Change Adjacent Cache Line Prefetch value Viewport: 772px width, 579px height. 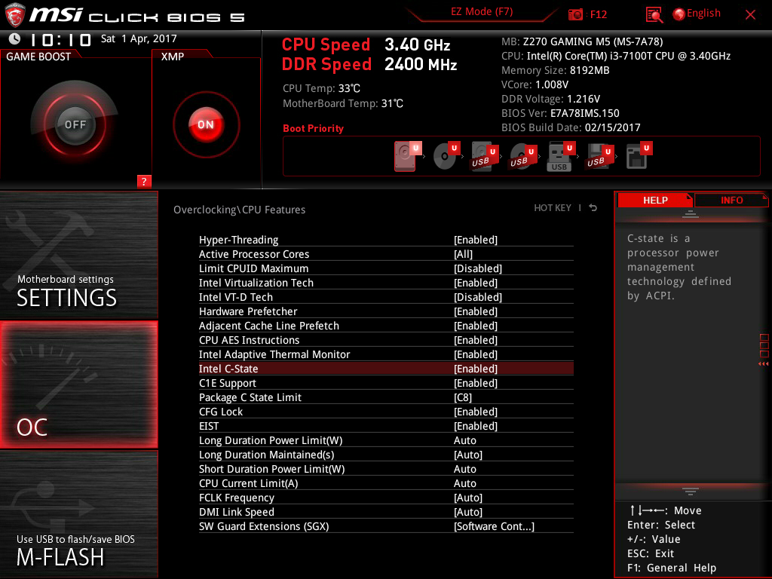476,326
